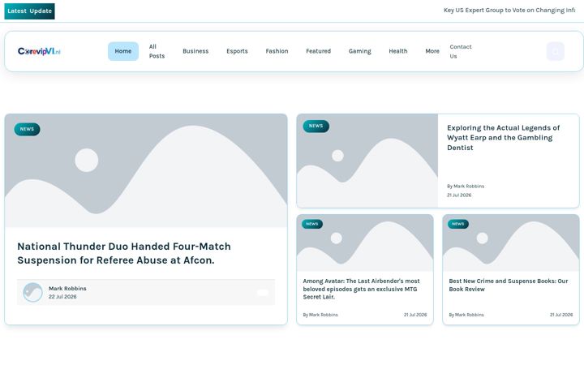Click Mark Robbins author avatar
Screen dimensions: 584x365
pos(32,292)
